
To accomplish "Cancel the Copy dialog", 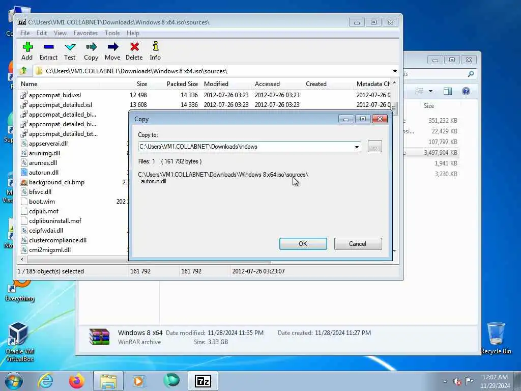I will (358, 244).
